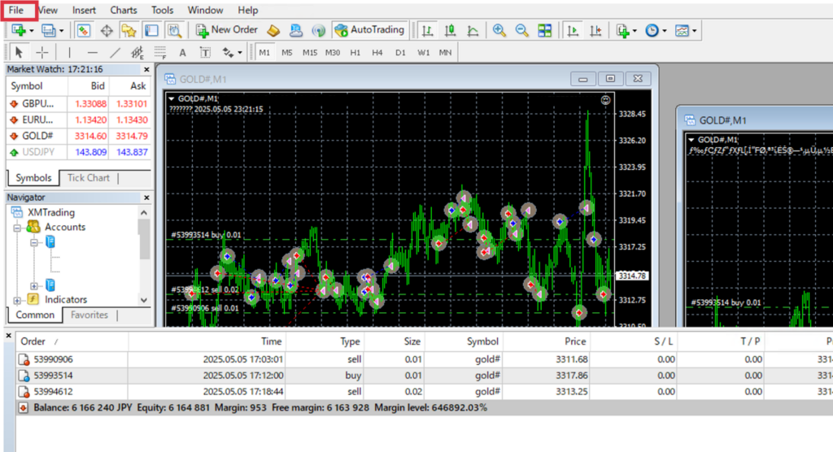Screen dimensions: 833x452
Task: Select the USDJPY row in Market Watch
Action: coord(79,152)
